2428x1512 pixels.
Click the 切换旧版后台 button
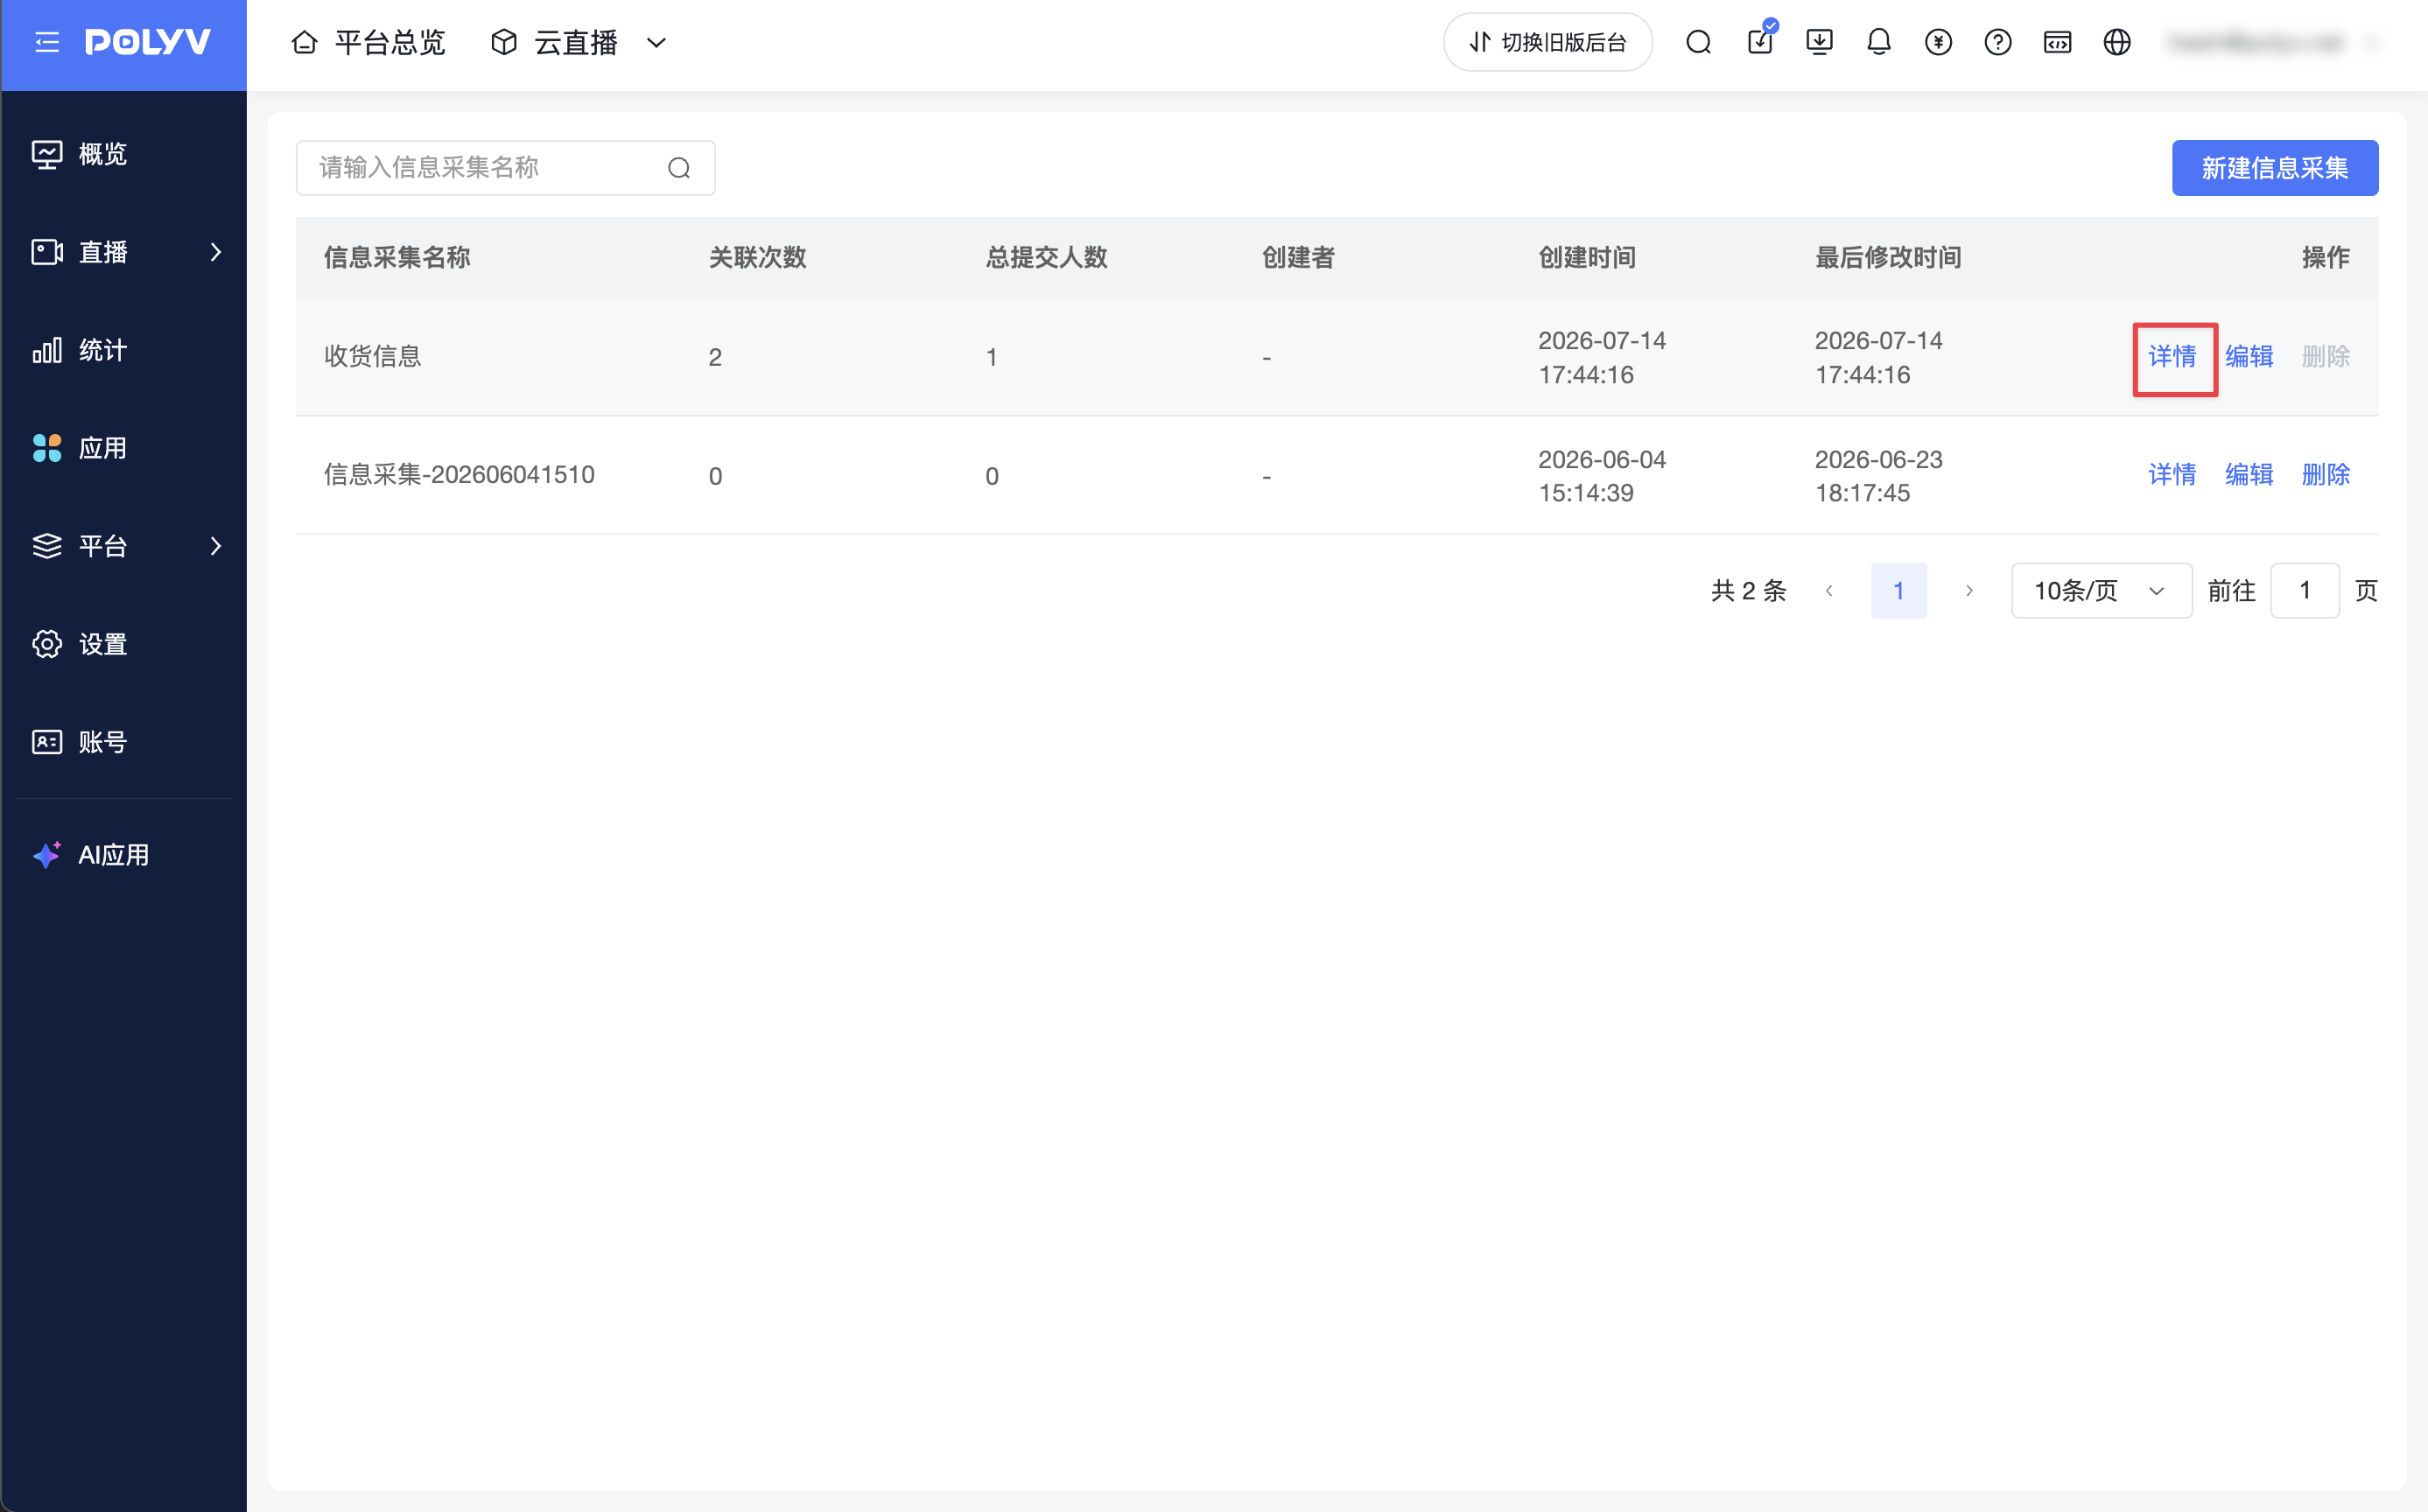coord(1547,42)
